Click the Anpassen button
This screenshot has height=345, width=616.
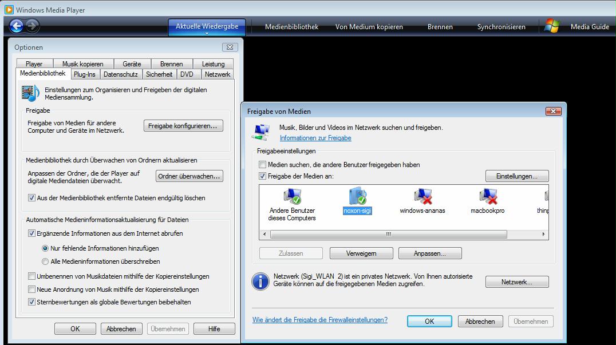click(430, 253)
